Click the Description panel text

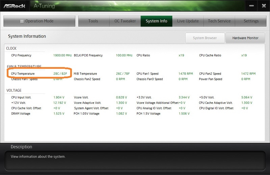38,156
